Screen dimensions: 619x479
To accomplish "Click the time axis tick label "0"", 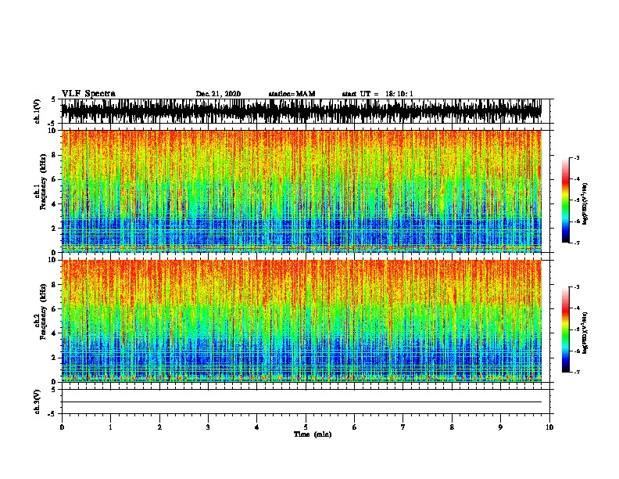I will tap(62, 427).
